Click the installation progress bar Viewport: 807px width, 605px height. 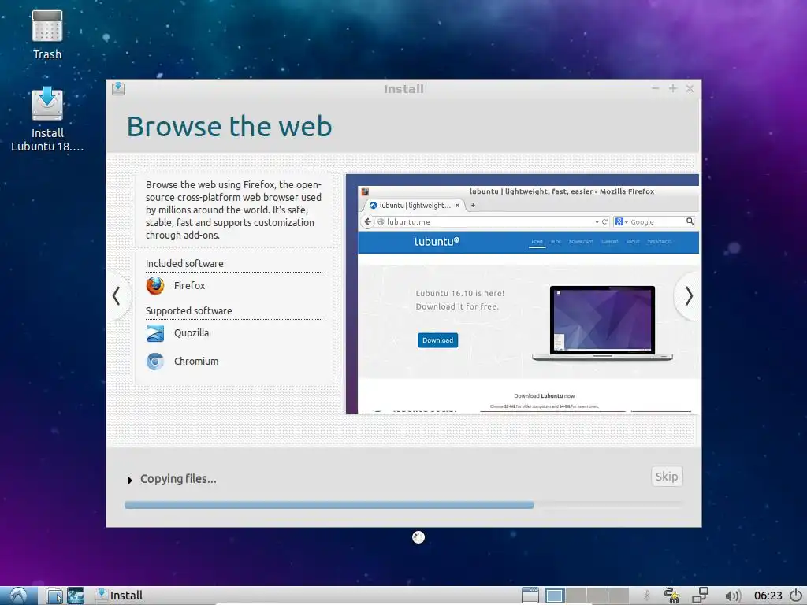pos(403,505)
